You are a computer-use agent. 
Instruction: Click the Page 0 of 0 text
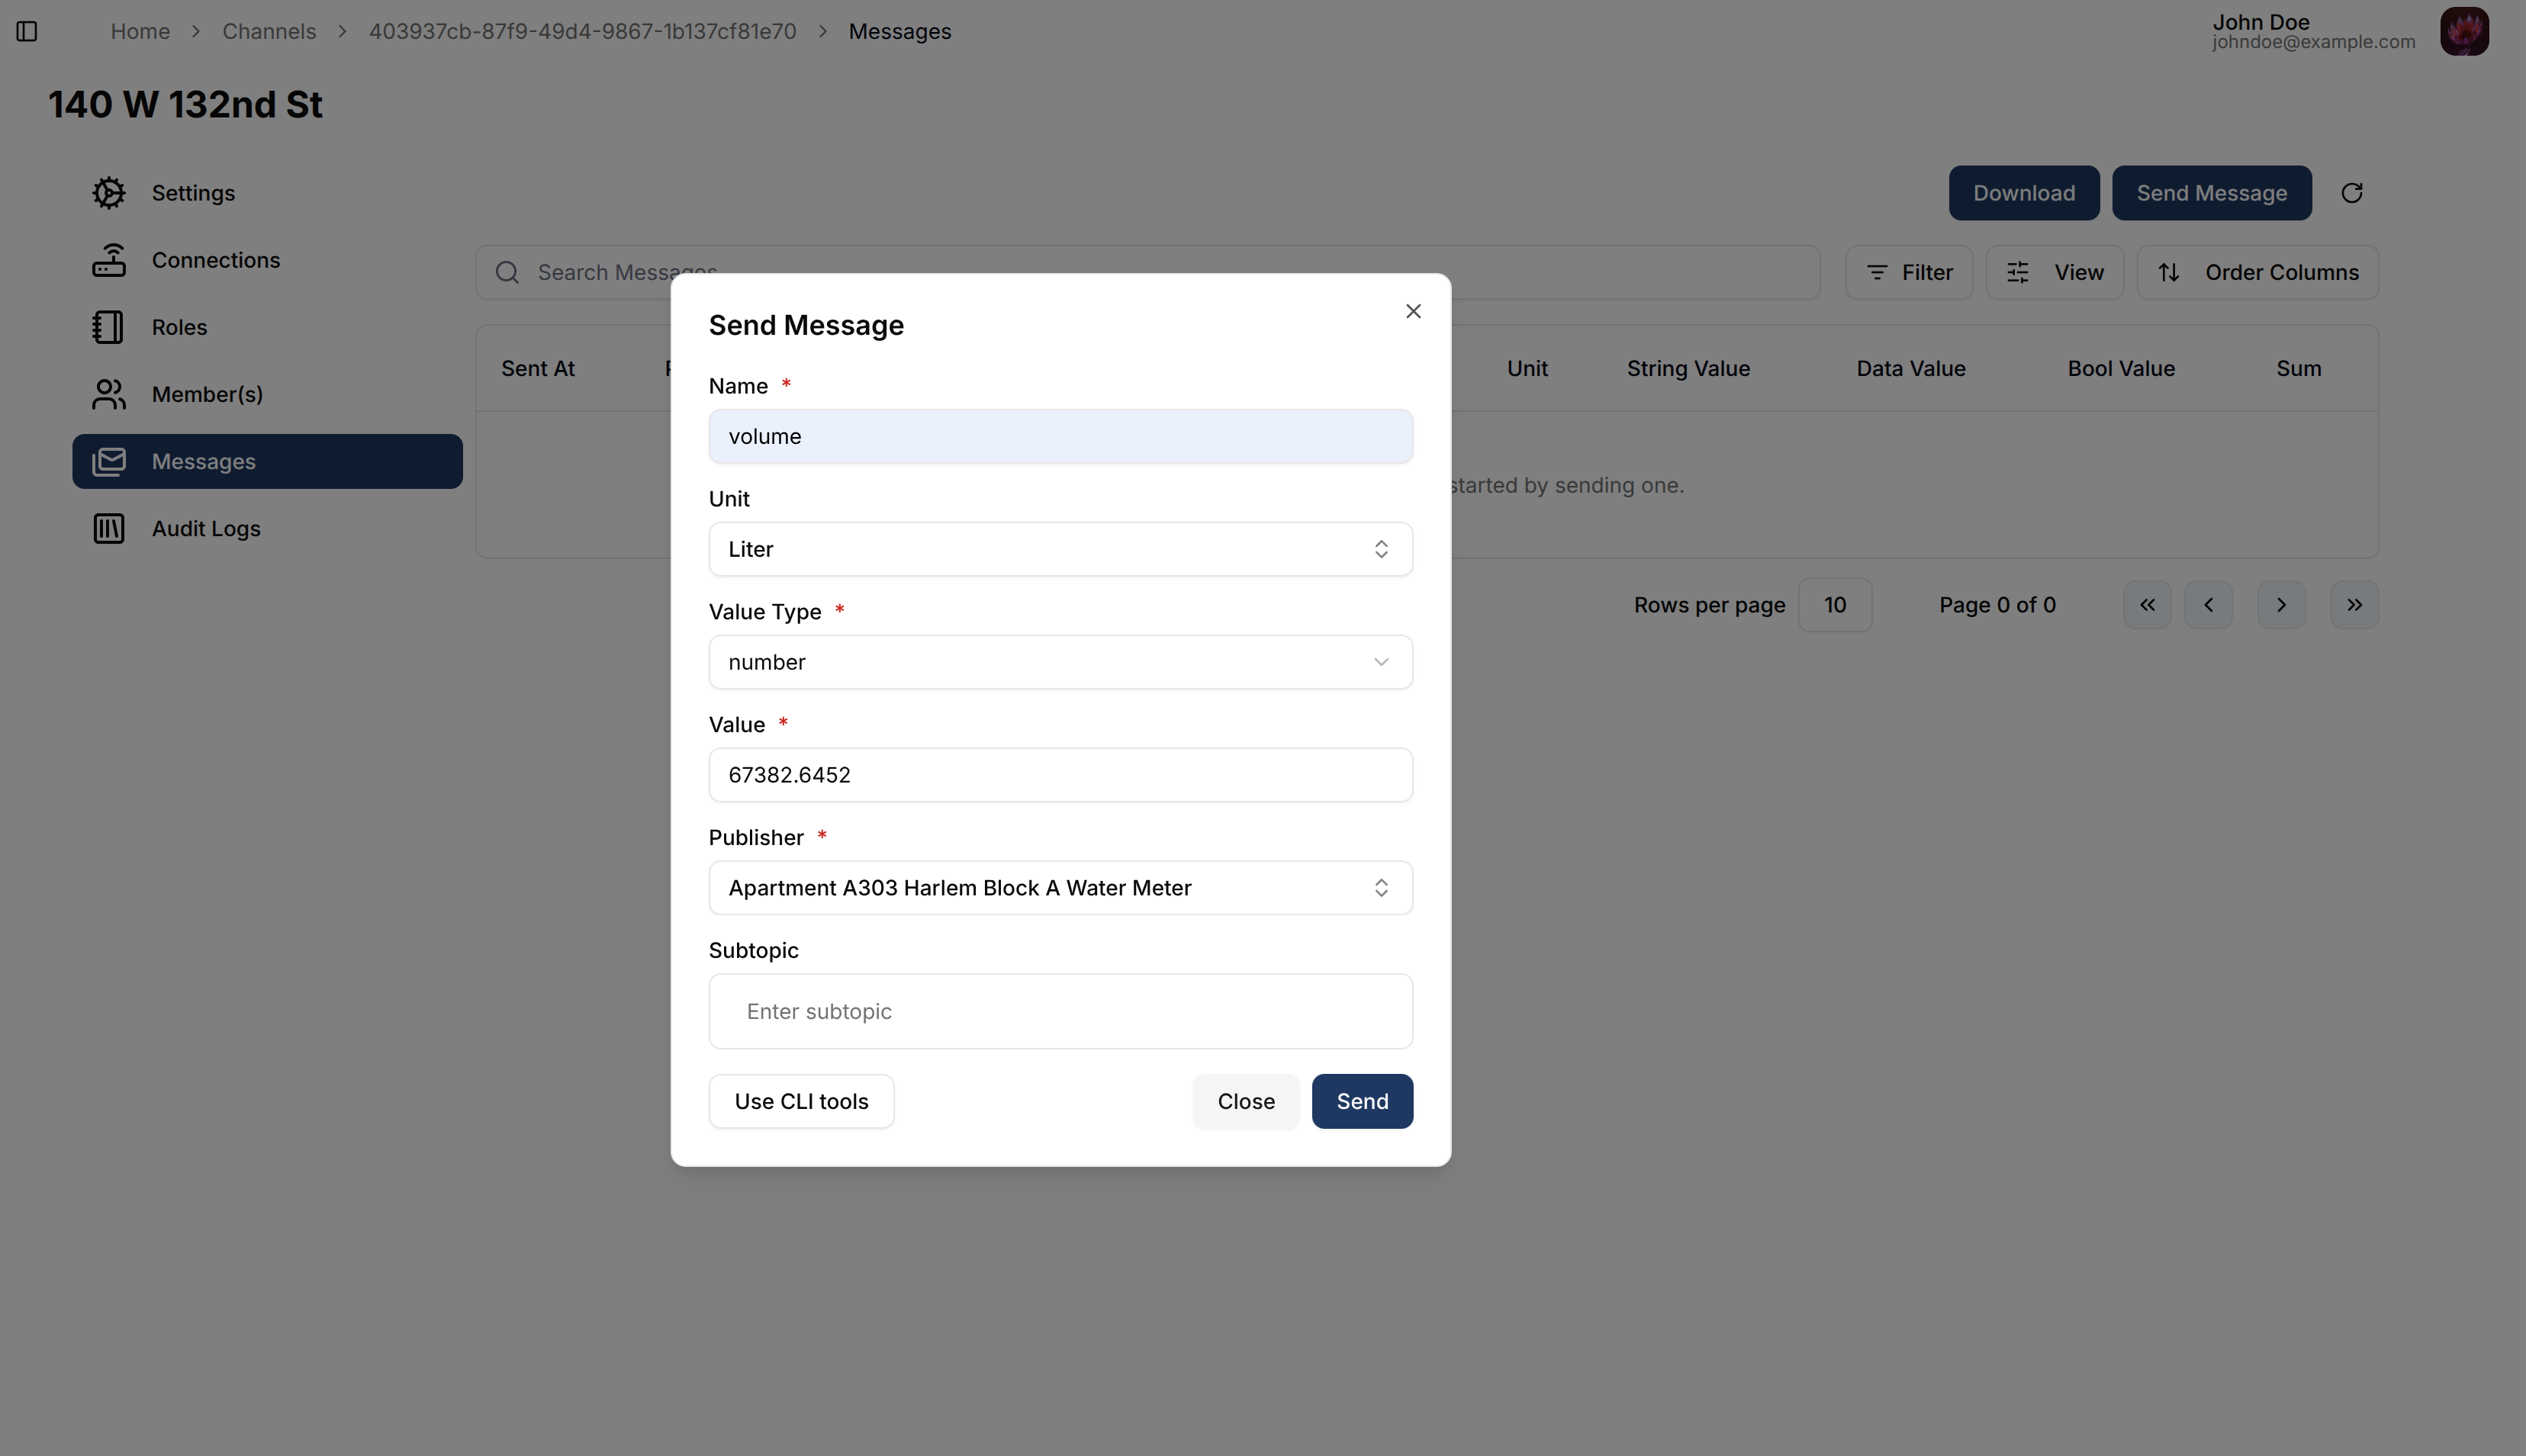1997,605
